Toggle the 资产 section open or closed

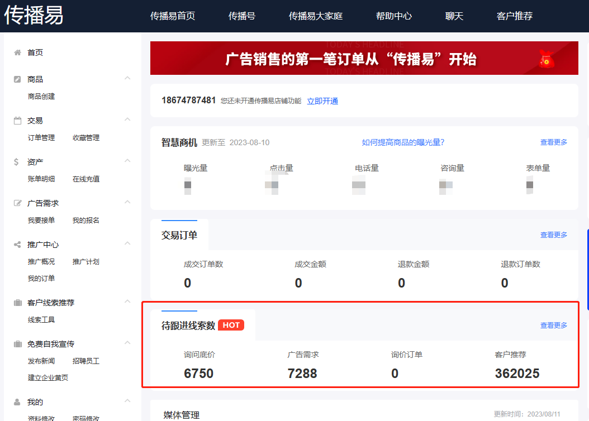point(127,161)
